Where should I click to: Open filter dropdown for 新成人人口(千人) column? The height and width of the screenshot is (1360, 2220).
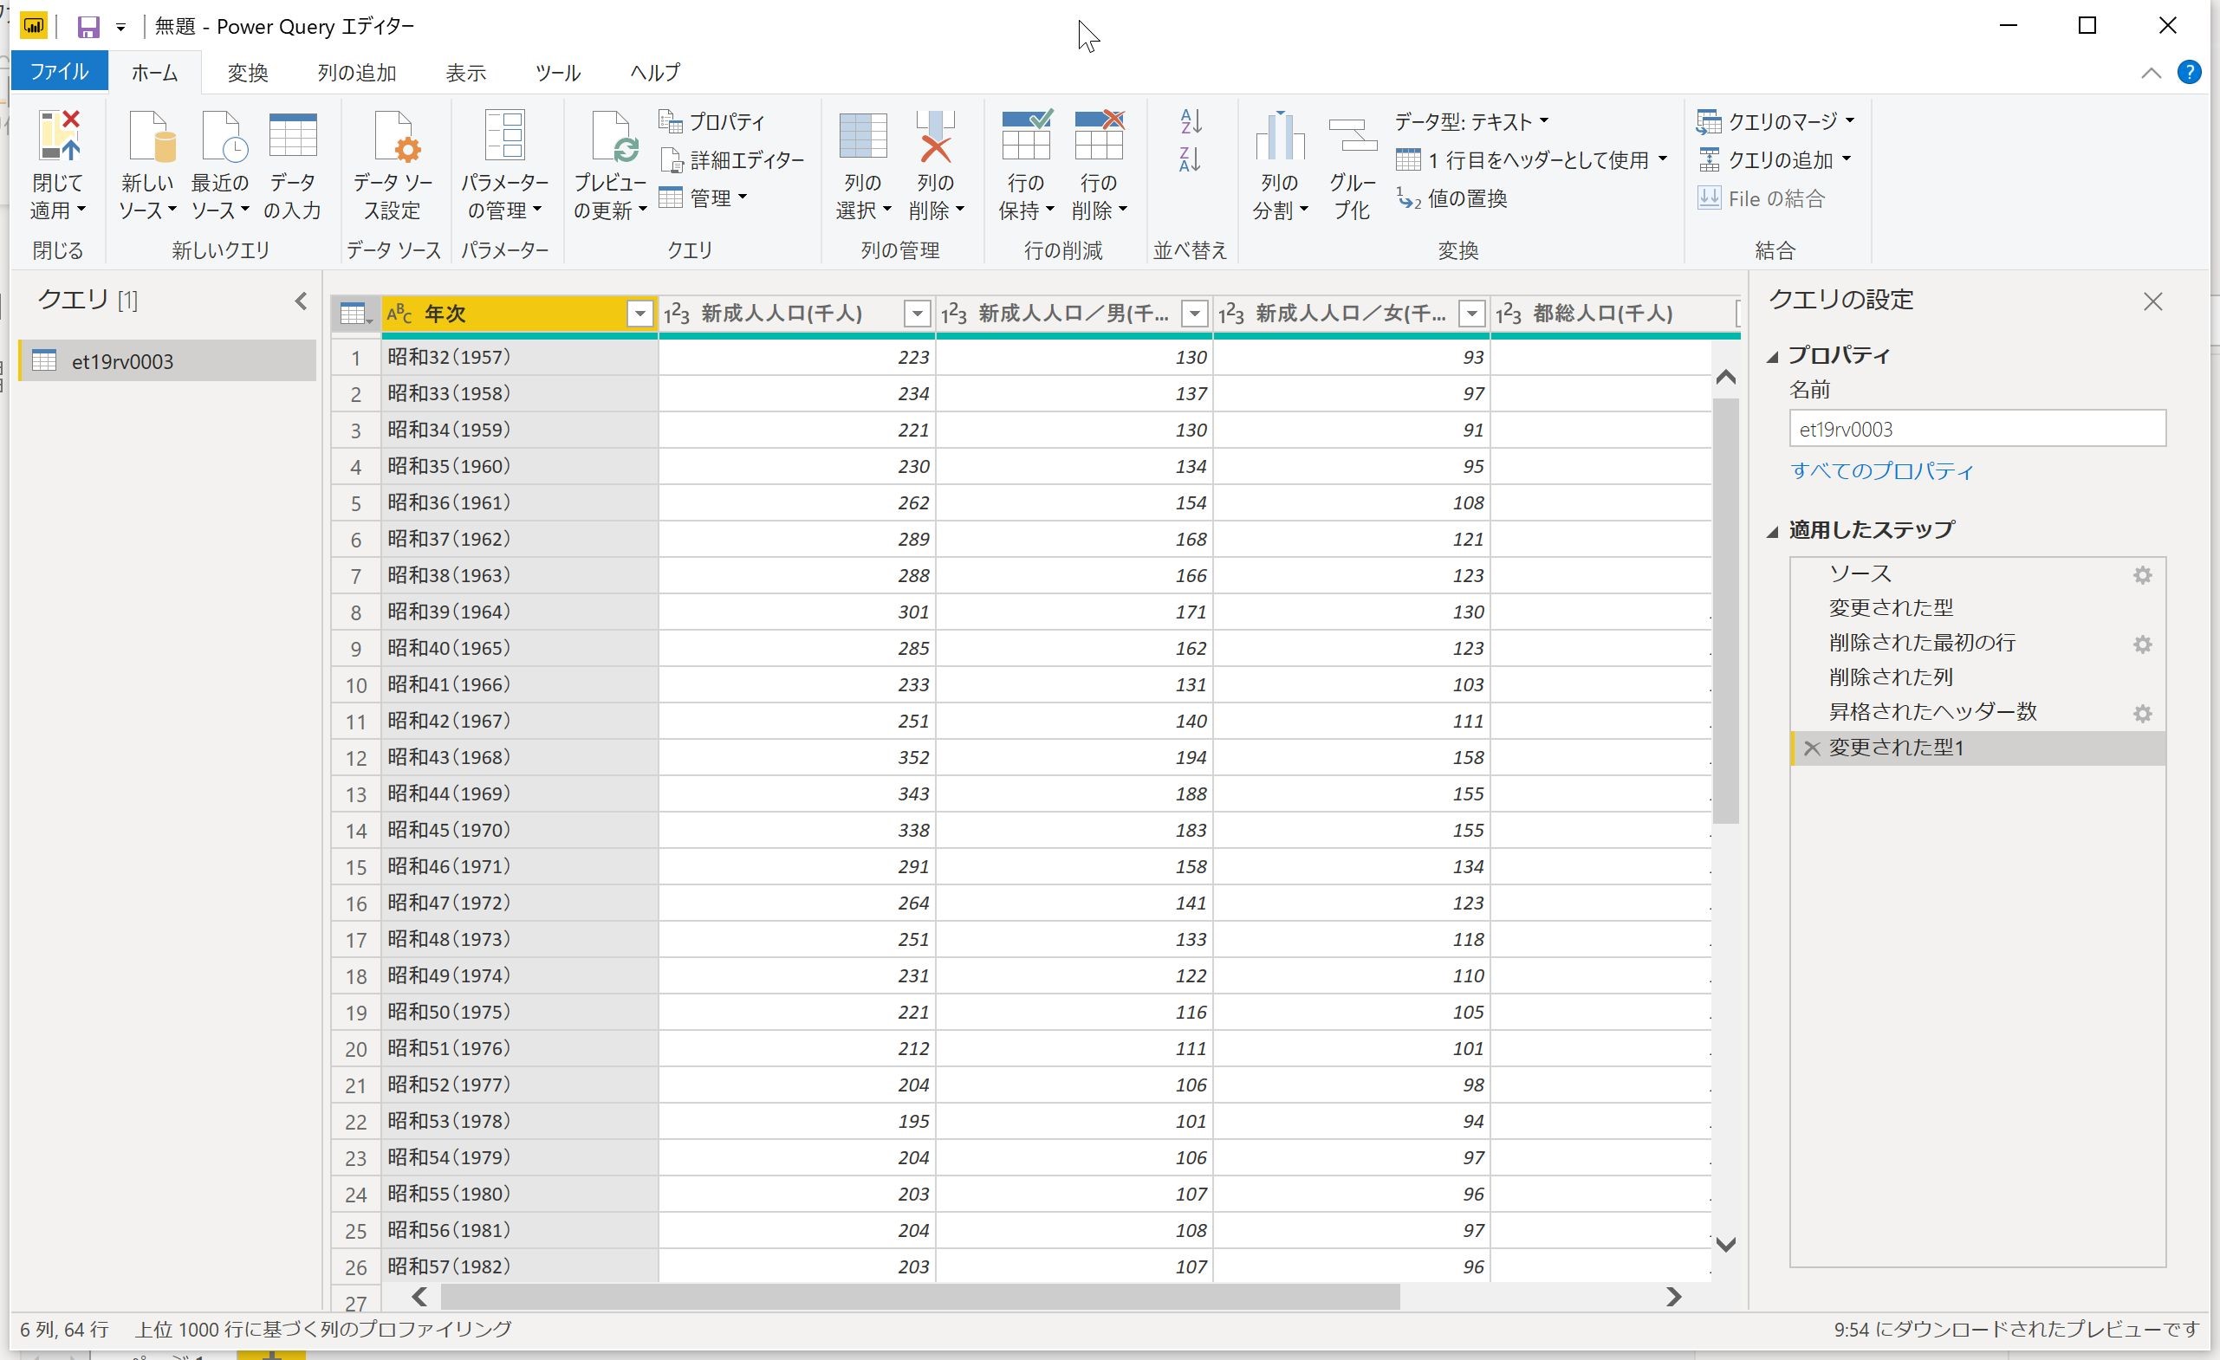pos(917,314)
